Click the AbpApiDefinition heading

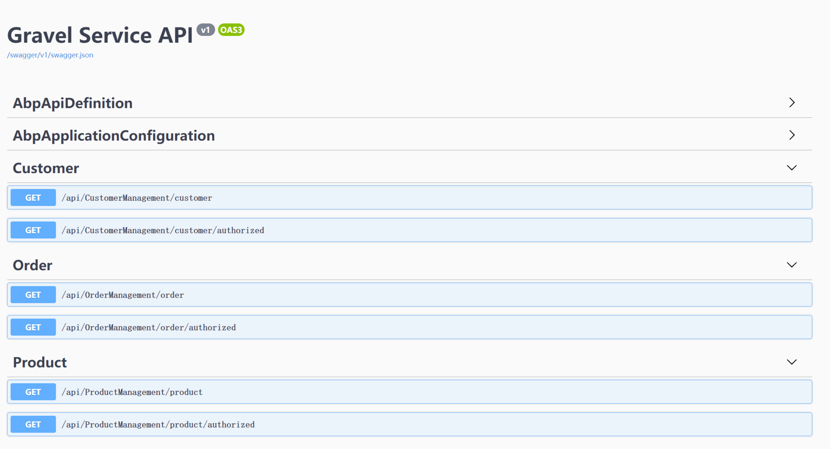click(x=73, y=103)
